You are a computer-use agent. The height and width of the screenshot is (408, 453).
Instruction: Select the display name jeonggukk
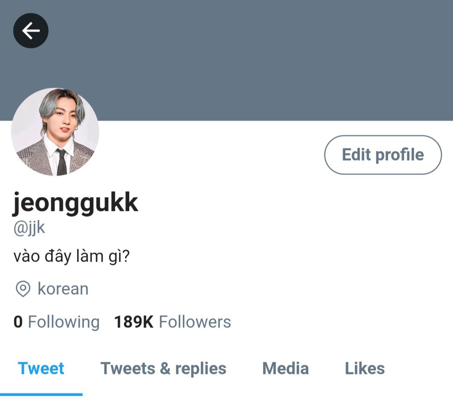[75, 203]
